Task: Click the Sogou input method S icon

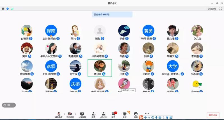Action: 141,117
